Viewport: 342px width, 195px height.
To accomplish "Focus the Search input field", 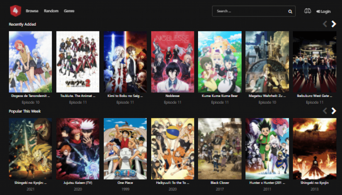I will click(254, 11).
